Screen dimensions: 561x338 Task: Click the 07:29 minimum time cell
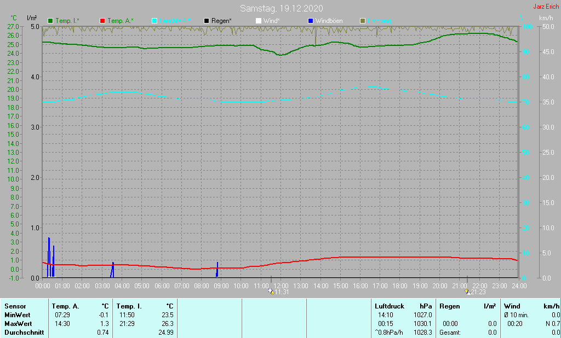[x=62, y=315]
